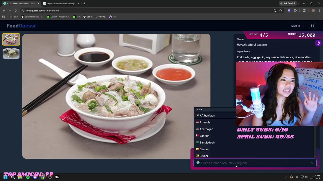Viewport: 323px width, 181px height.
Task: Open the Stream - Kick Dashboard bookmark
Action: click(59, 17)
